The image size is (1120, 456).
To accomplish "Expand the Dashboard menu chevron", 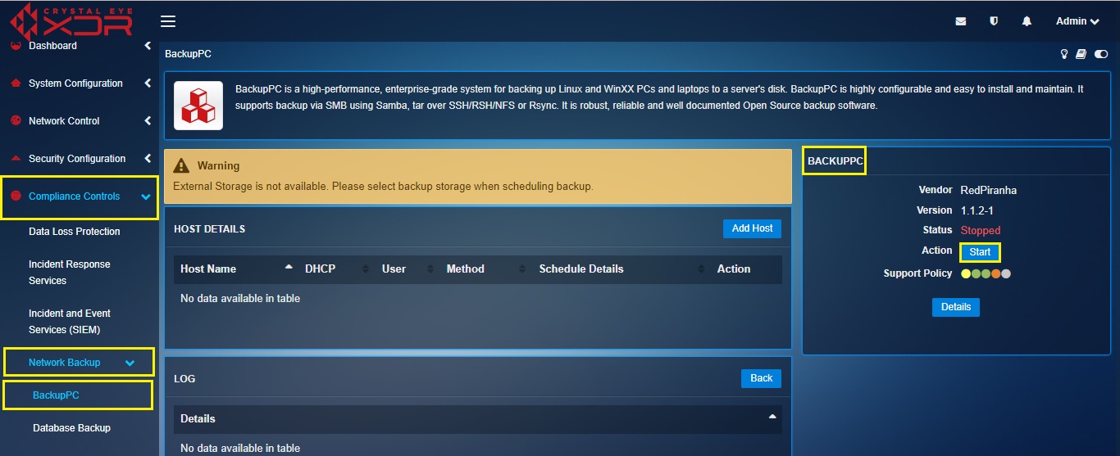I will 148,46.
